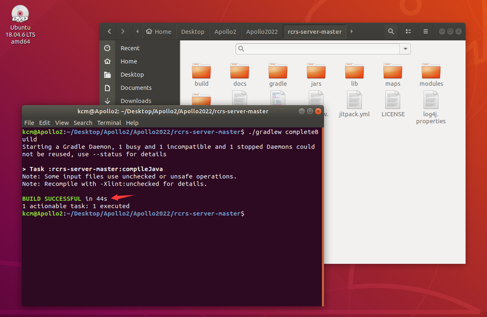Go back in file manager history
Screen dimensions: 487x317
click(x=110, y=31)
